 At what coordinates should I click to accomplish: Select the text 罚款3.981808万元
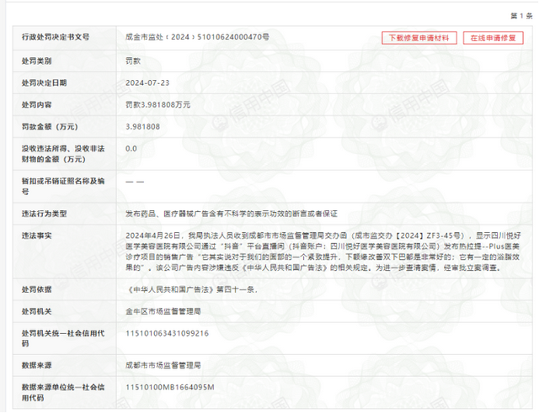click(157, 104)
